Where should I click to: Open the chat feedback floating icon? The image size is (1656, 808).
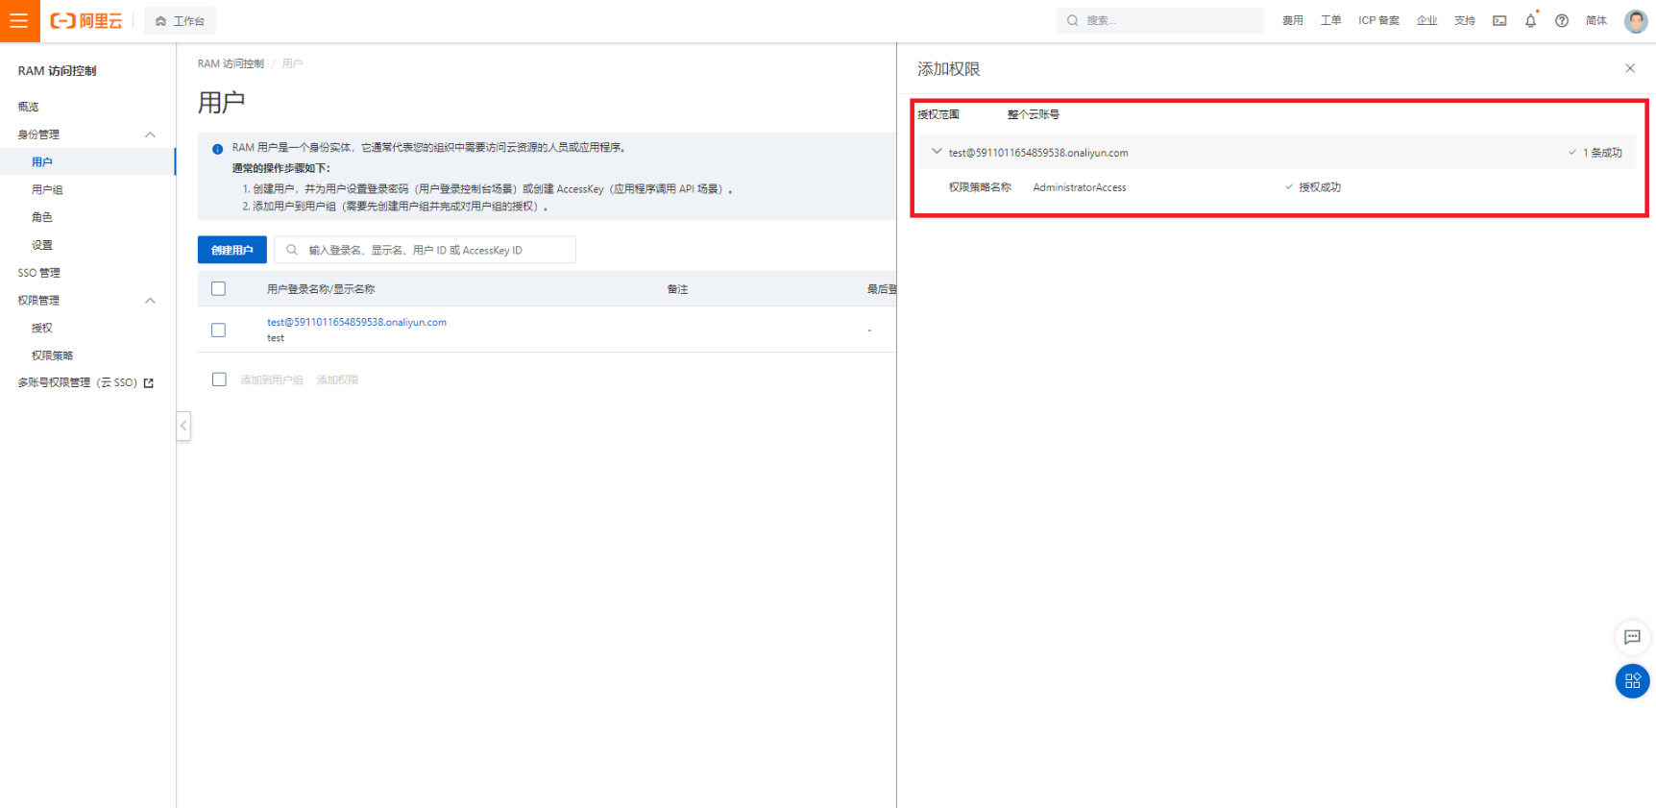click(x=1632, y=637)
